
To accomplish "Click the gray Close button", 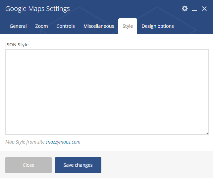I will [28, 165].
